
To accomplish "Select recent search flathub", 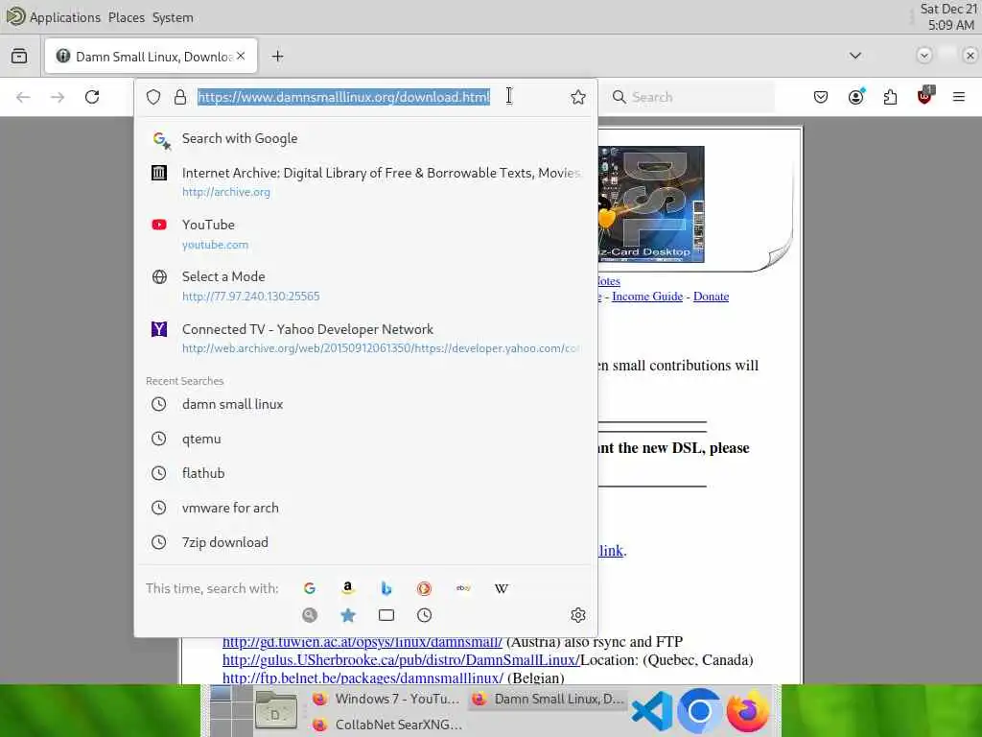I will [x=365, y=473].
